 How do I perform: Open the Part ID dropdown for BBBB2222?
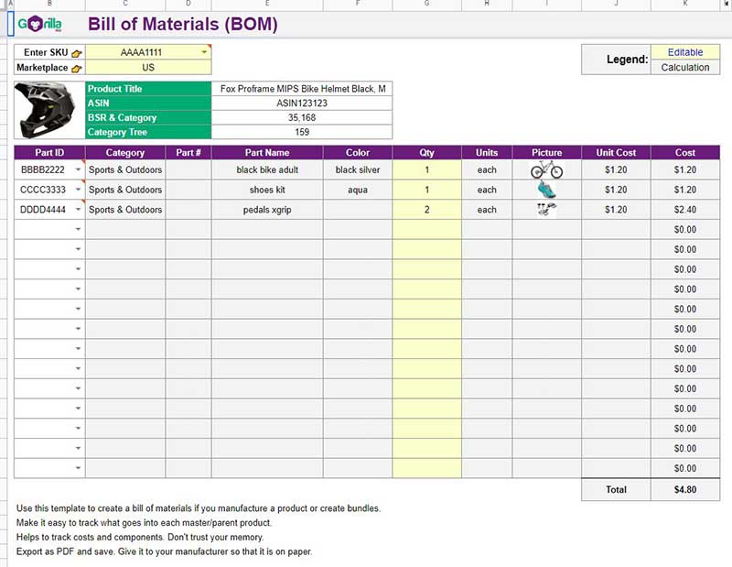79,169
